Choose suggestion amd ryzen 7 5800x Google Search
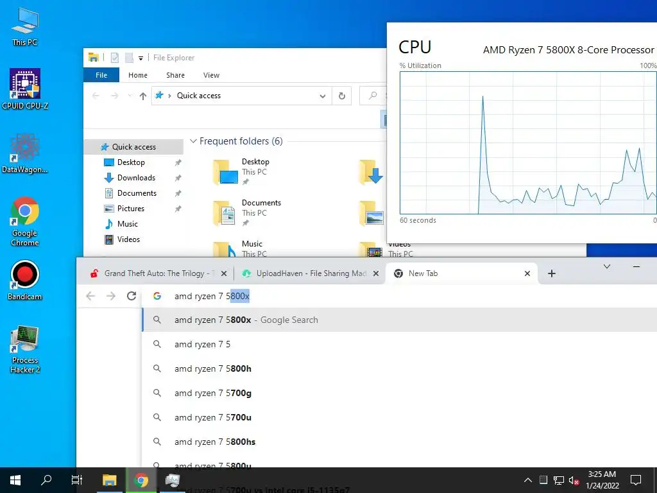Screen dimensions: 657x493 [400, 320]
